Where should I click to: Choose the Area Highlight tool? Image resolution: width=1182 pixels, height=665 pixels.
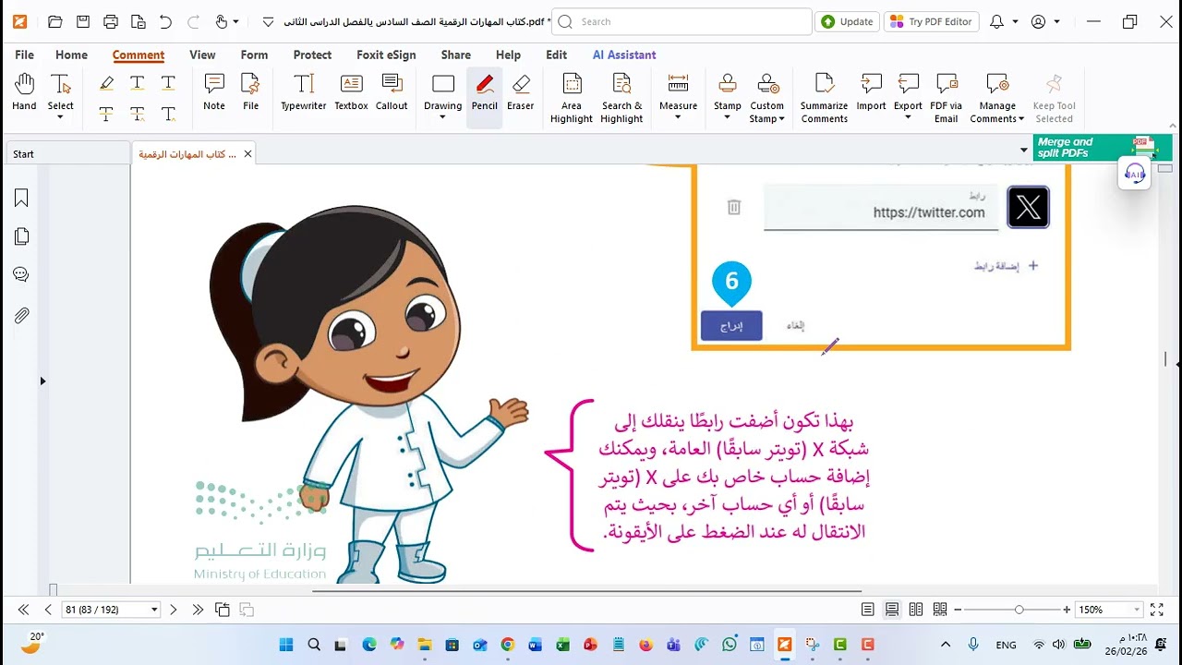(572, 98)
